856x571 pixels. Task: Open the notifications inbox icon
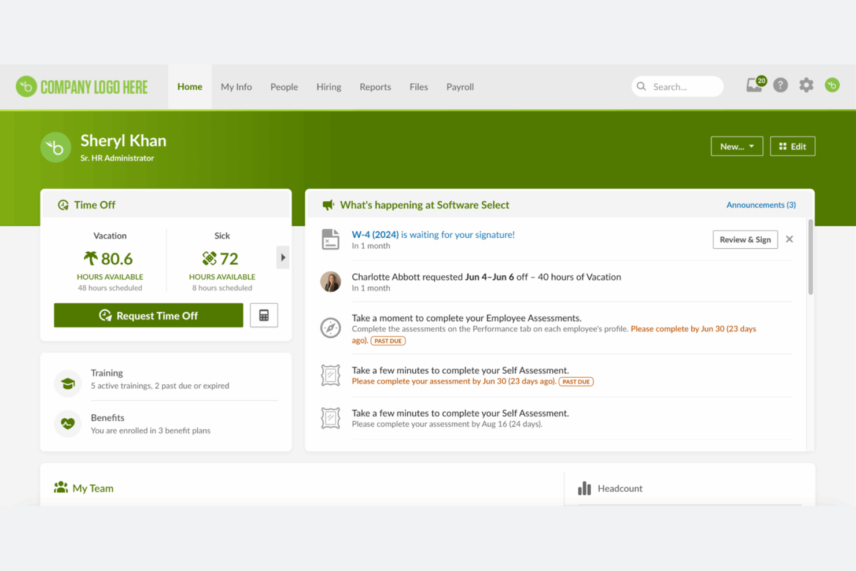tap(754, 86)
